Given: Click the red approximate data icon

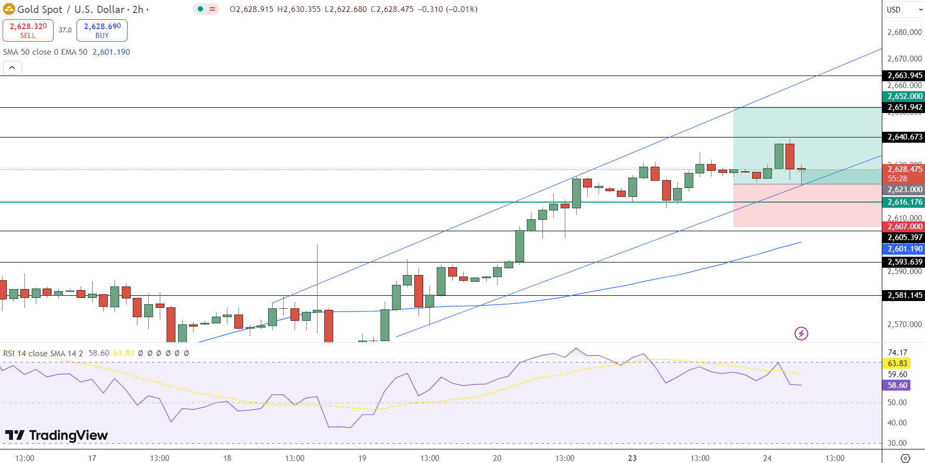Looking at the screenshot, I should click(212, 9).
